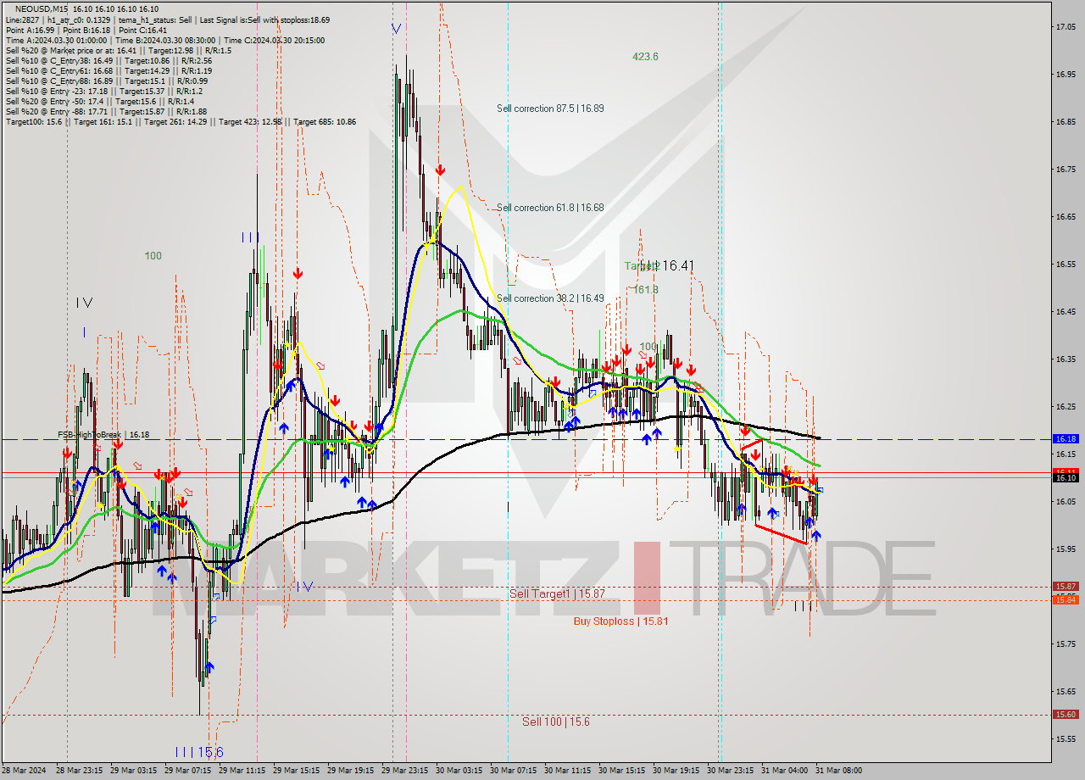
Task: Click 'Sell Target1 | 15.87' label
Action: pos(557,594)
